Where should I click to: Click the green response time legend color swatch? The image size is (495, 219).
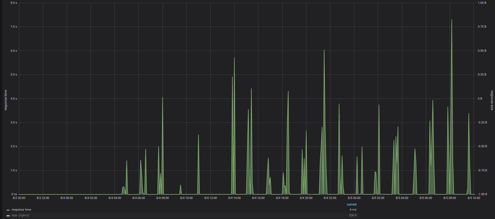(8, 210)
